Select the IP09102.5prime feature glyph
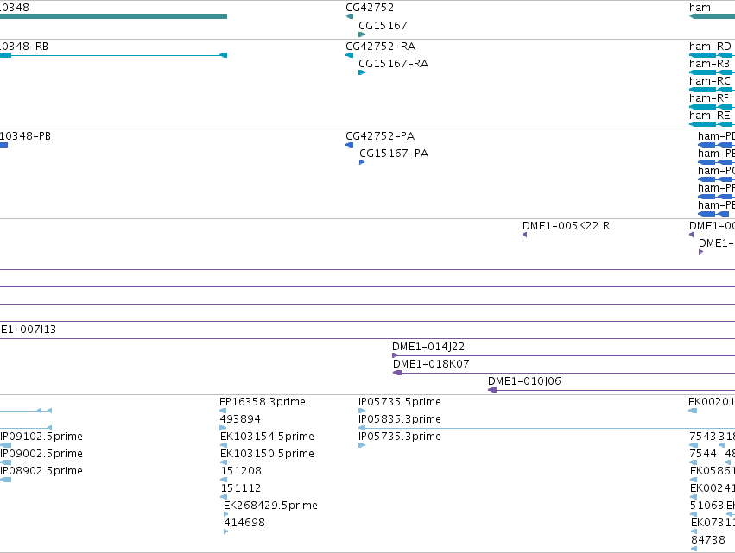This screenshot has width=735, height=553. 6,445
